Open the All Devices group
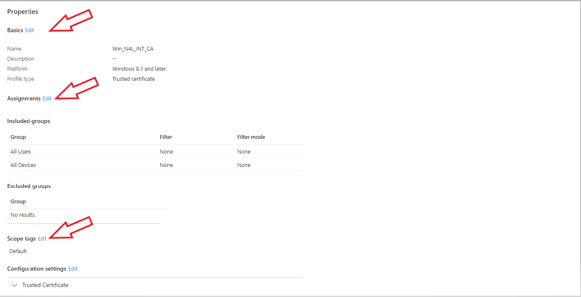 pyautogui.click(x=23, y=165)
